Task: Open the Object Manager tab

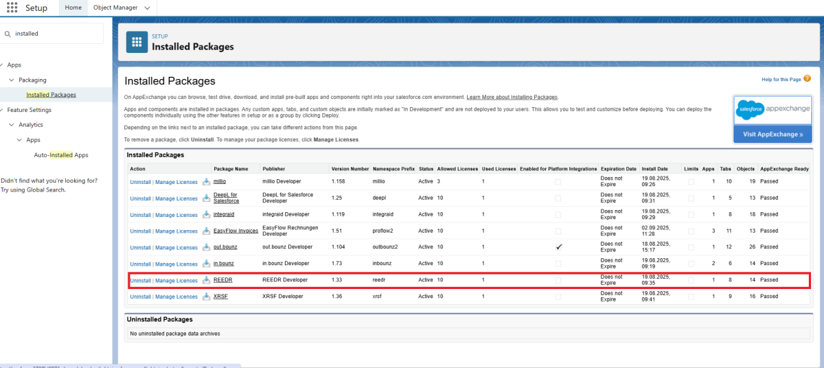Action: tap(115, 8)
